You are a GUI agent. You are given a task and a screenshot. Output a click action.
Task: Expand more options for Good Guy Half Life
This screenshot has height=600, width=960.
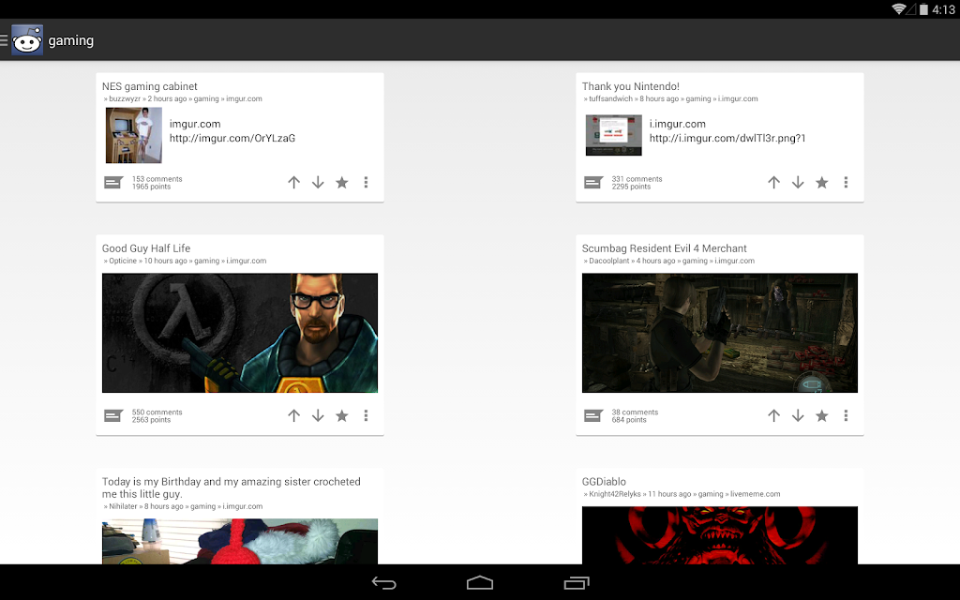367,415
